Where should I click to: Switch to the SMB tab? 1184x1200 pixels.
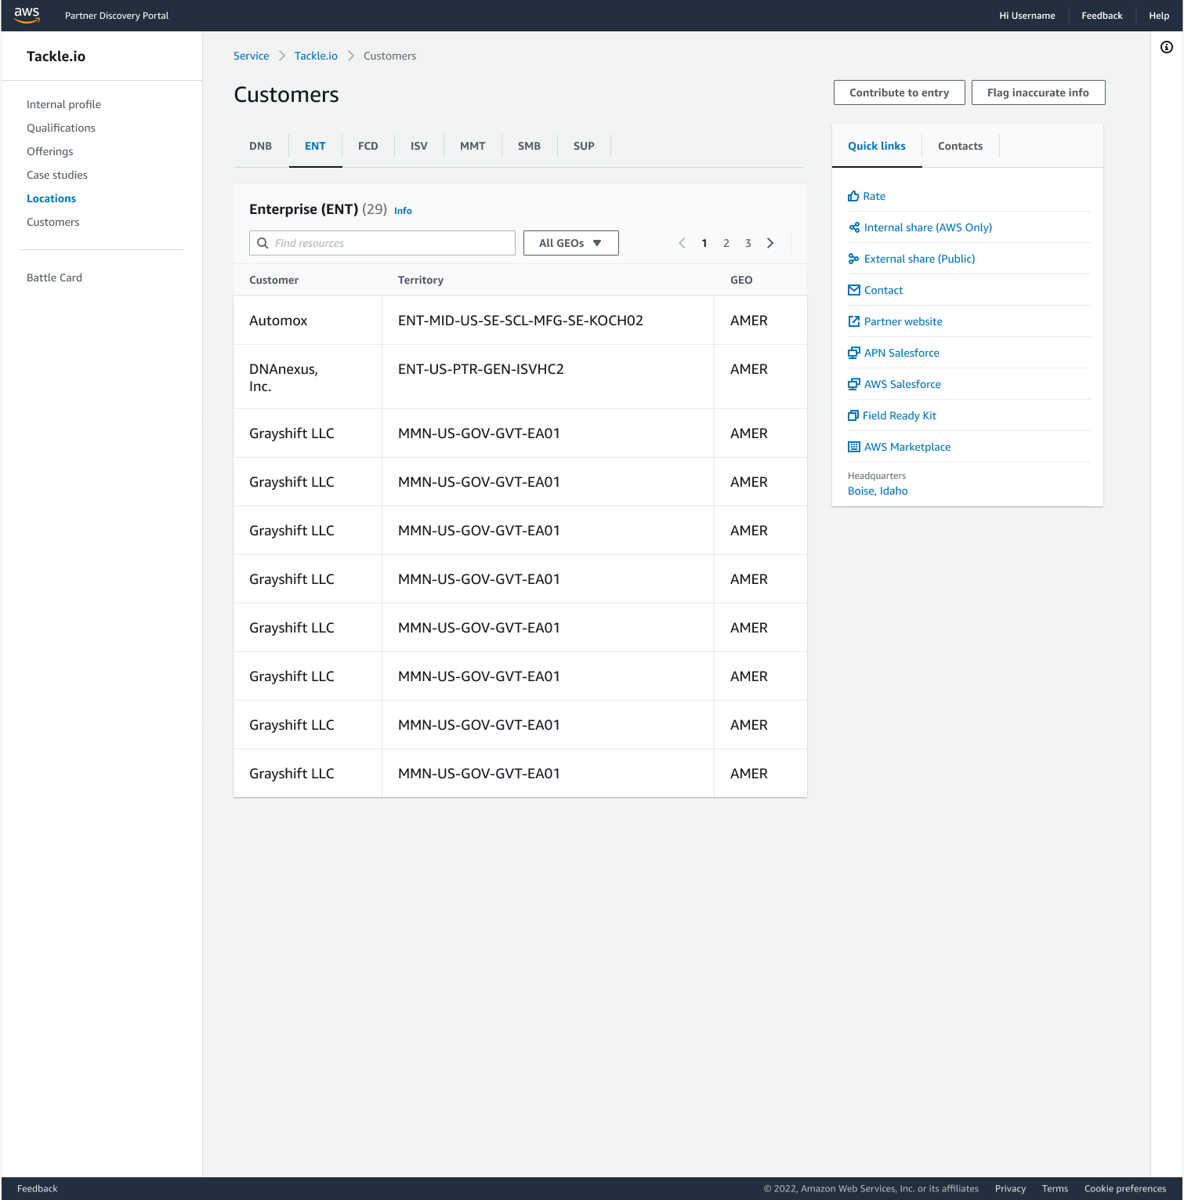click(x=529, y=146)
